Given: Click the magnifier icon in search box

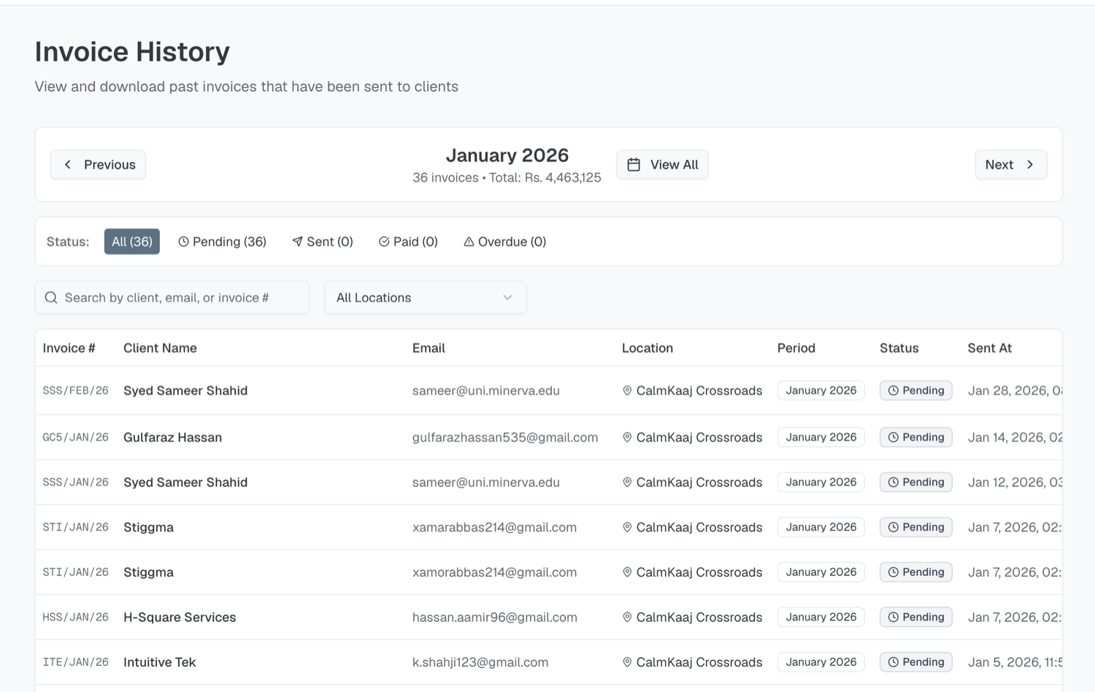Looking at the screenshot, I should [x=51, y=298].
